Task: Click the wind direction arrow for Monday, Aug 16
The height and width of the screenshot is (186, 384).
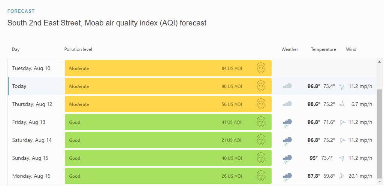Action: pos(341,176)
